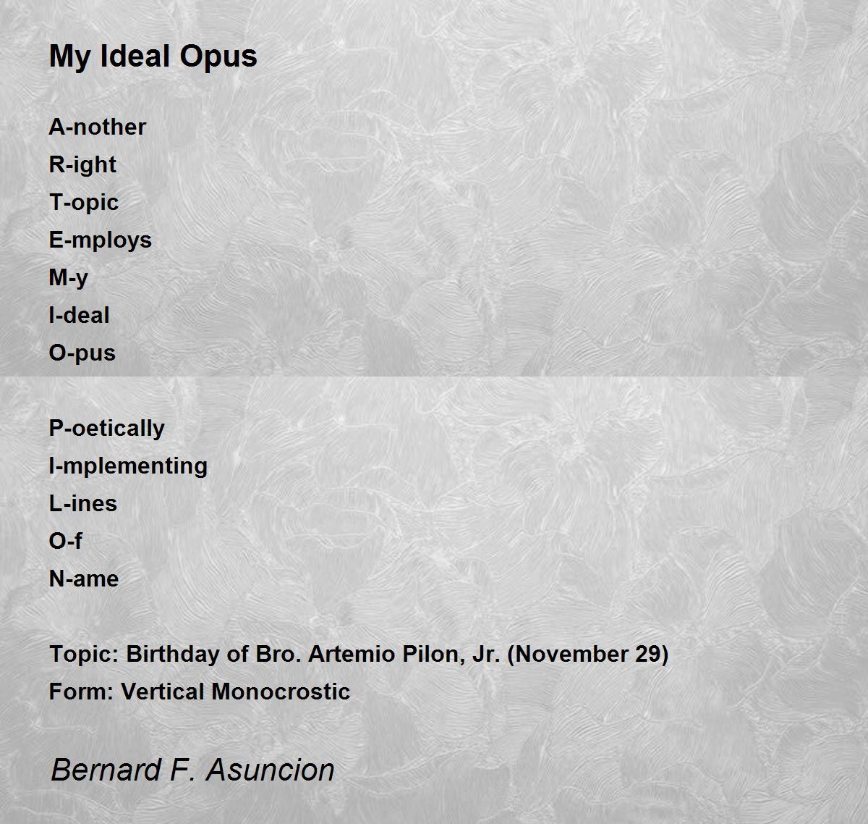
Task: Click the line "M-y"
Action: point(68,278)
